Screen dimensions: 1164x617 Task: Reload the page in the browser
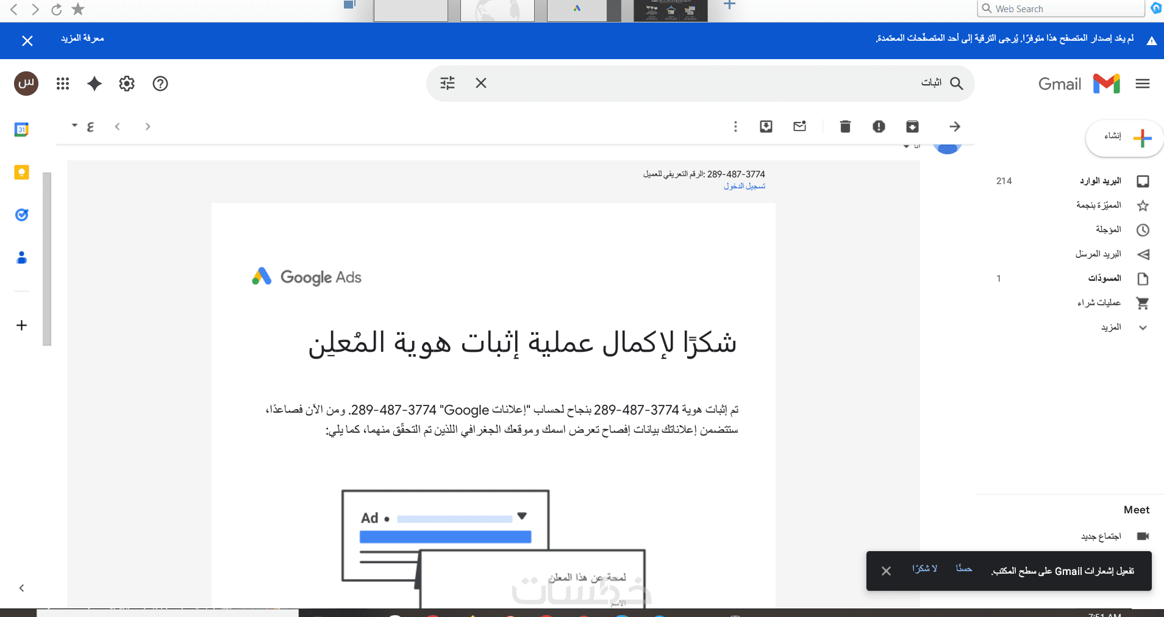pos(56,9)
